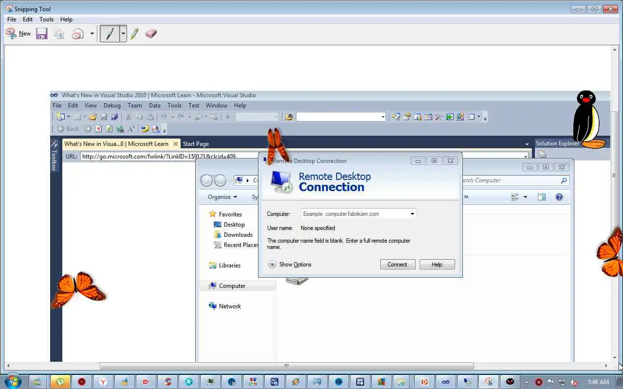Show hidden icons in the system tray
The height and width of the screenshot is (389, 623).
pyautogui.click(x=526, y=382)
